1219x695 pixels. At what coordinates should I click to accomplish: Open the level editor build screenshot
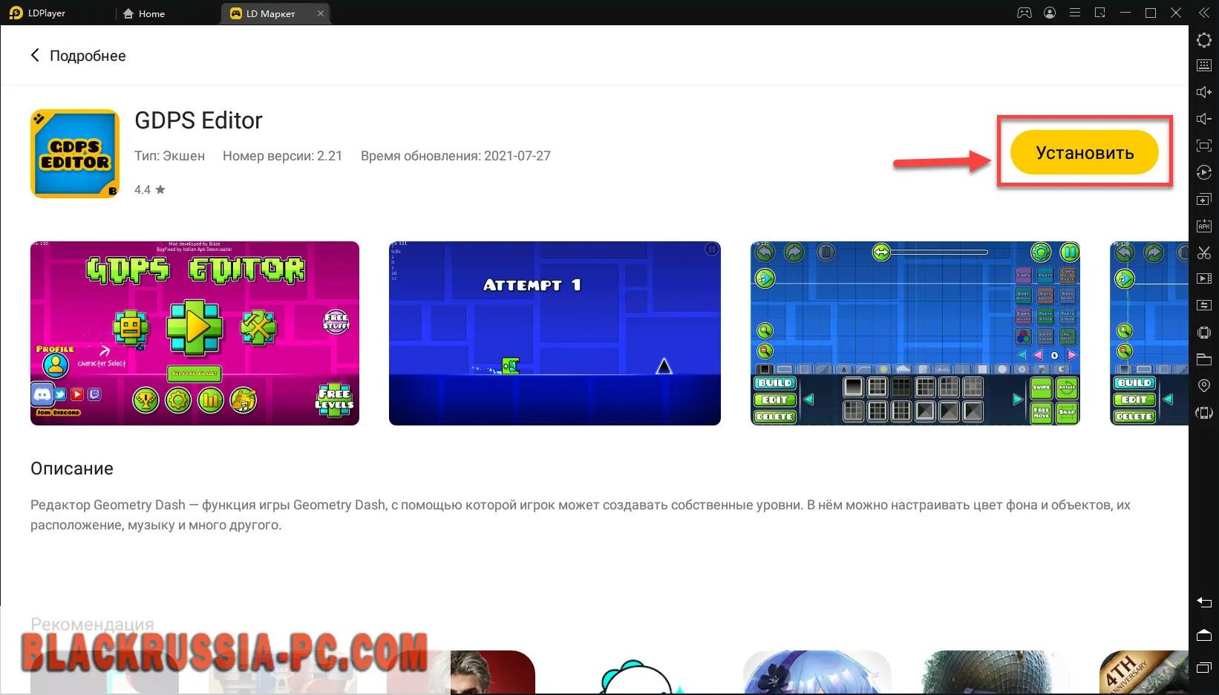pos(915,333)
